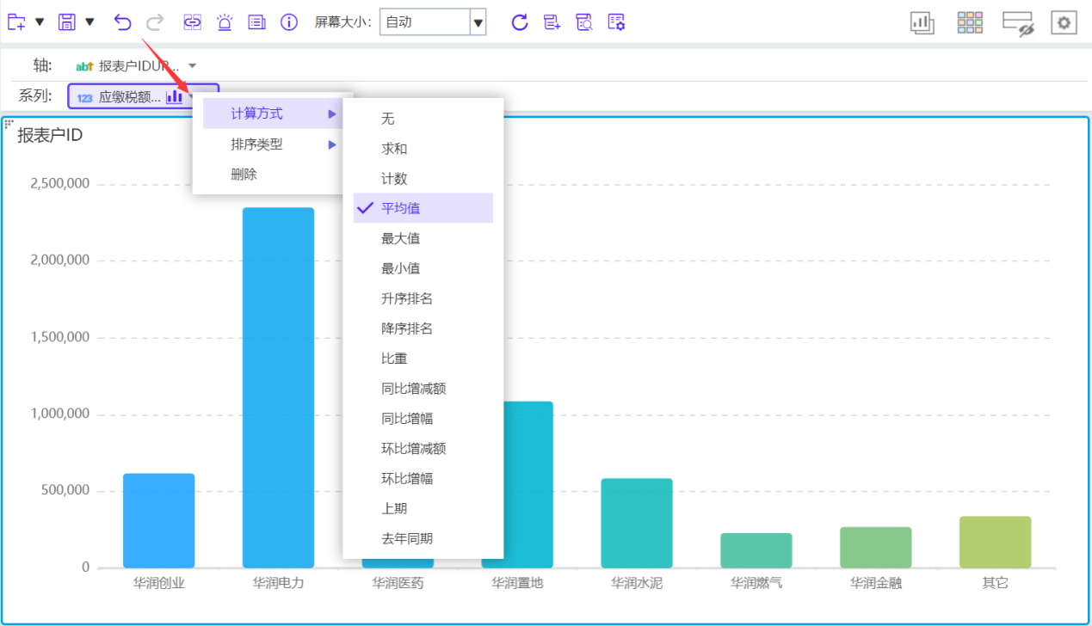1092x626 pixels.
Task: Click the undo arrow icon
Action: click(x=122, y=22)
